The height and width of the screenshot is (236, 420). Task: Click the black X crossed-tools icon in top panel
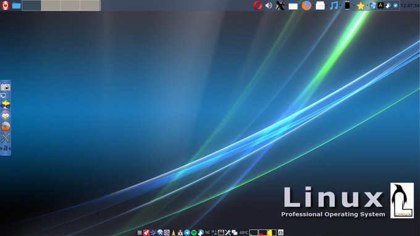click(280, 6)
